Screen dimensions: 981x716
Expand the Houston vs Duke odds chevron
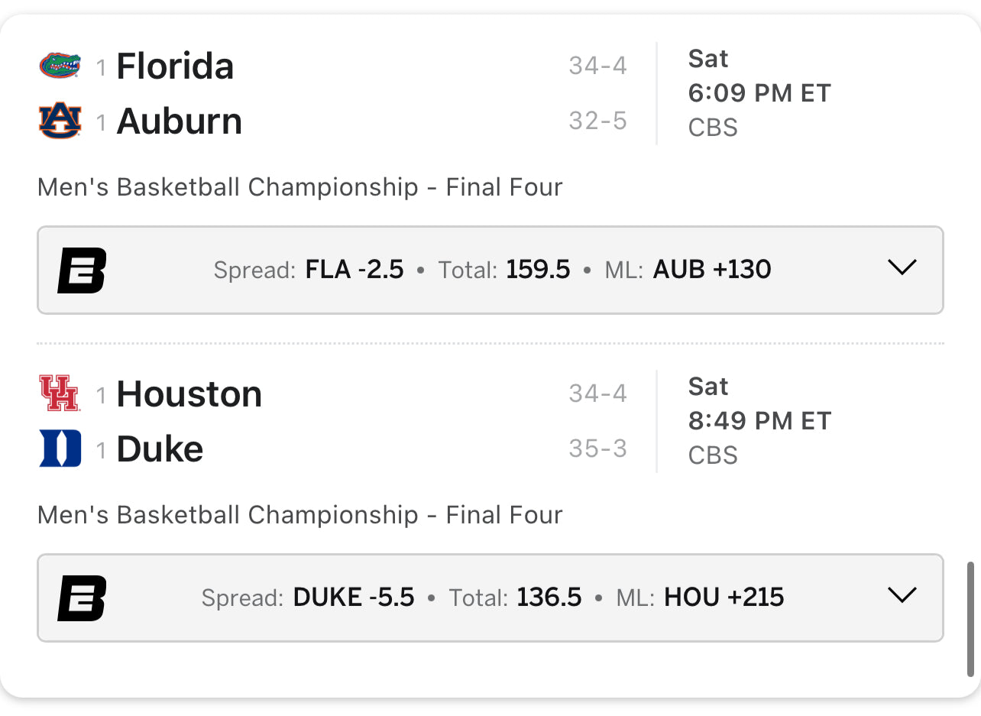(x=902, y=595)
